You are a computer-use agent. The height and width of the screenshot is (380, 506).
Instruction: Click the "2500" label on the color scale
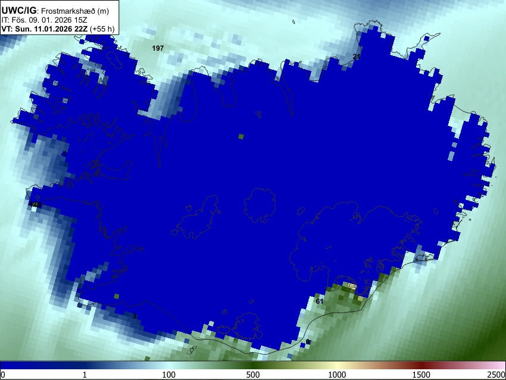(496, 375)
